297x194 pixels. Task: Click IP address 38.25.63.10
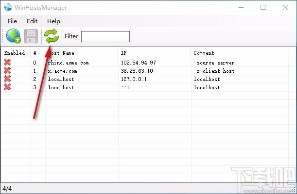(137, 71)
